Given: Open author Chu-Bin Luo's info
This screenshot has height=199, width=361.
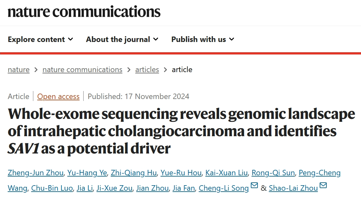Looking at the screenshot, I should point(52,188).
